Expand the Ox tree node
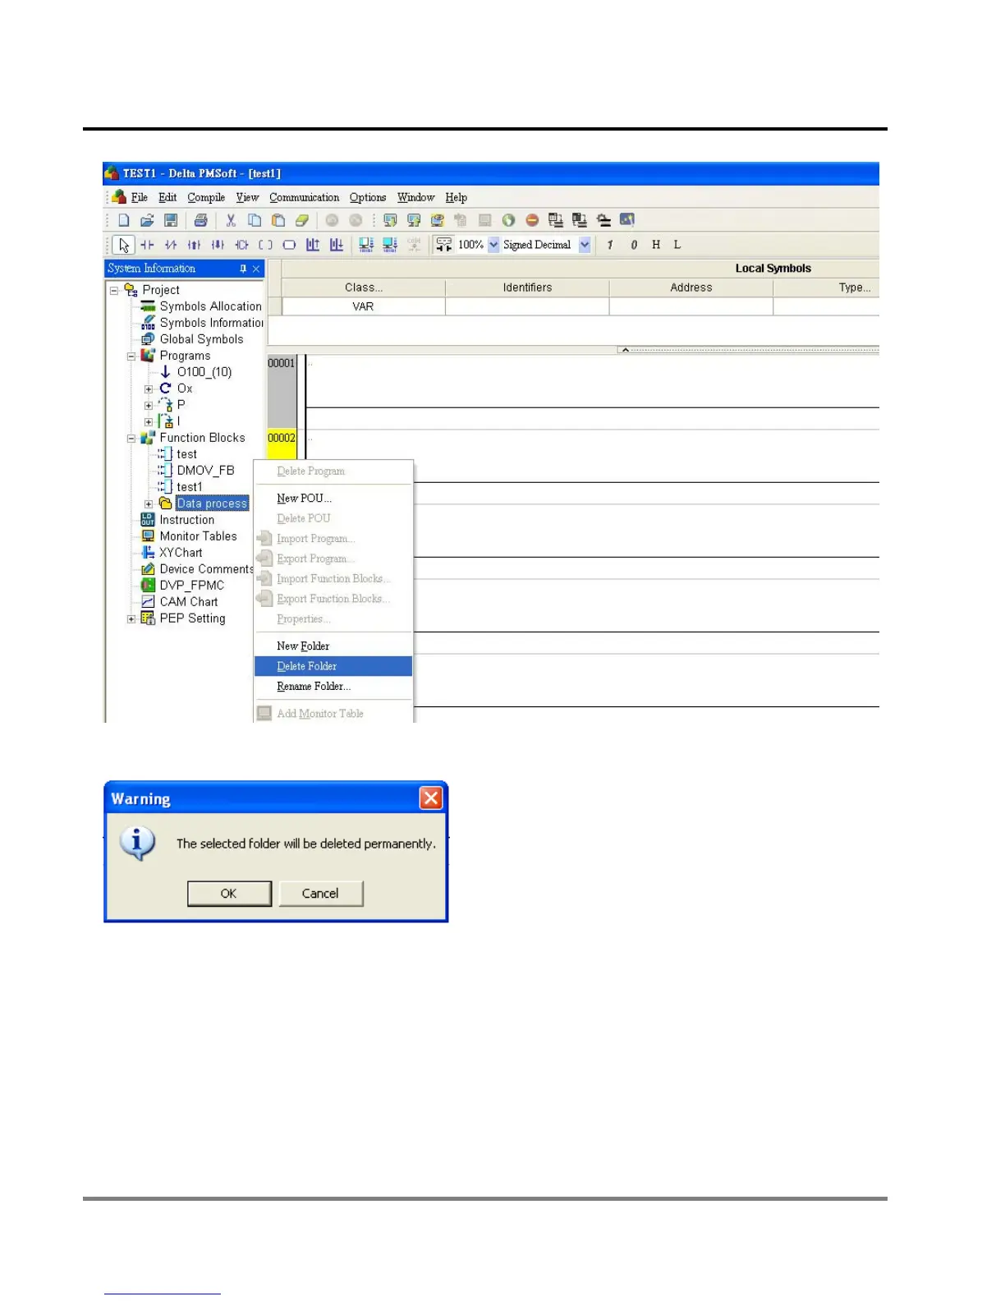This screenshot has height=1301, width=1005. (149, 388)
